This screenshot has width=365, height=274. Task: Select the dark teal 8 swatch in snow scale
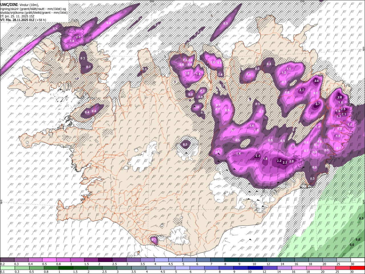click(x=231, y=260)
